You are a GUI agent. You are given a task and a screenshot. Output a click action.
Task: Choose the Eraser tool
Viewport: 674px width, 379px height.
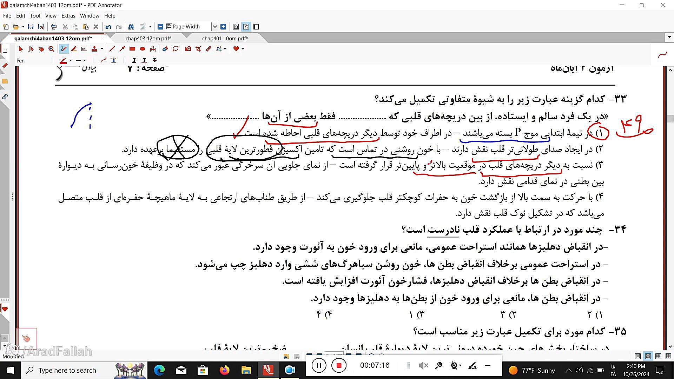click(165, 49)
